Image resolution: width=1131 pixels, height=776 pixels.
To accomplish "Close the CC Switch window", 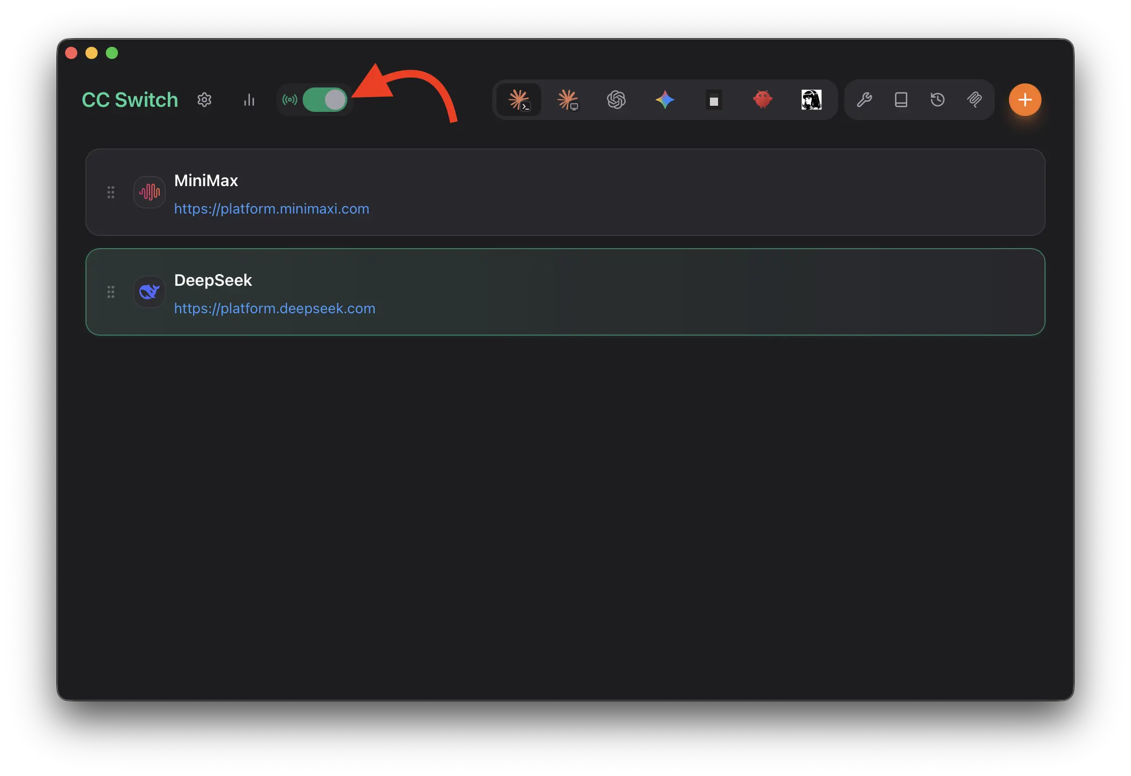I will 71,53.
